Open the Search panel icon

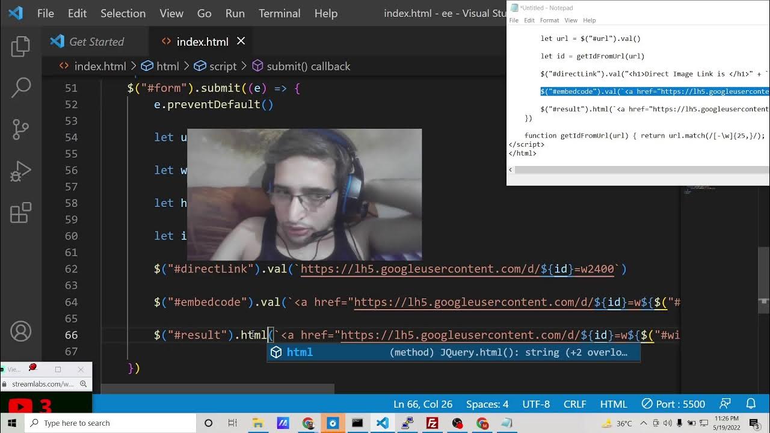pyautogui.click(x=20, y=88)
